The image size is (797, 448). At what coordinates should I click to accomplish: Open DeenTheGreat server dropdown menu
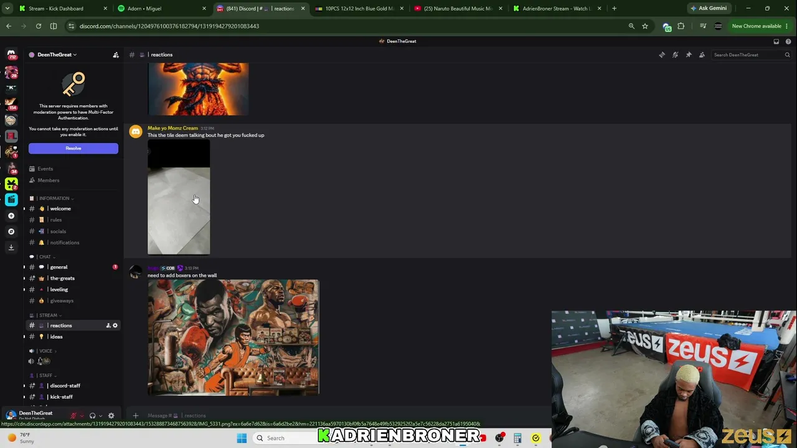click(57, 55)
